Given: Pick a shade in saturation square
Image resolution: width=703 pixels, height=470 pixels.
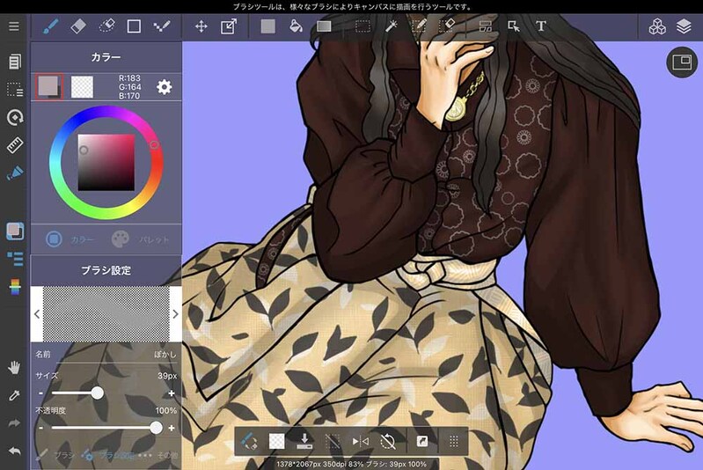Looking at the screenshot, I should point(106,162).
